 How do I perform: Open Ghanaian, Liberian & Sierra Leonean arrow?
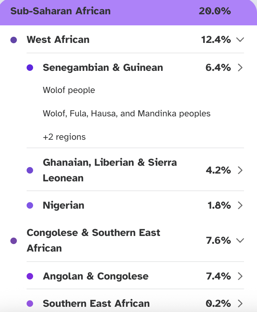pos(240,170)
